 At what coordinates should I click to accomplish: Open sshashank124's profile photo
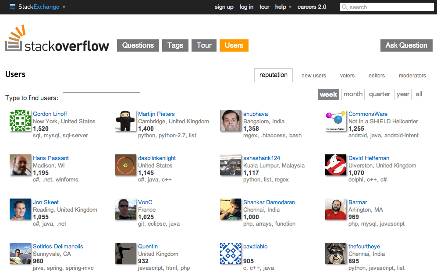pyautogui.click(x=231, y=165)
